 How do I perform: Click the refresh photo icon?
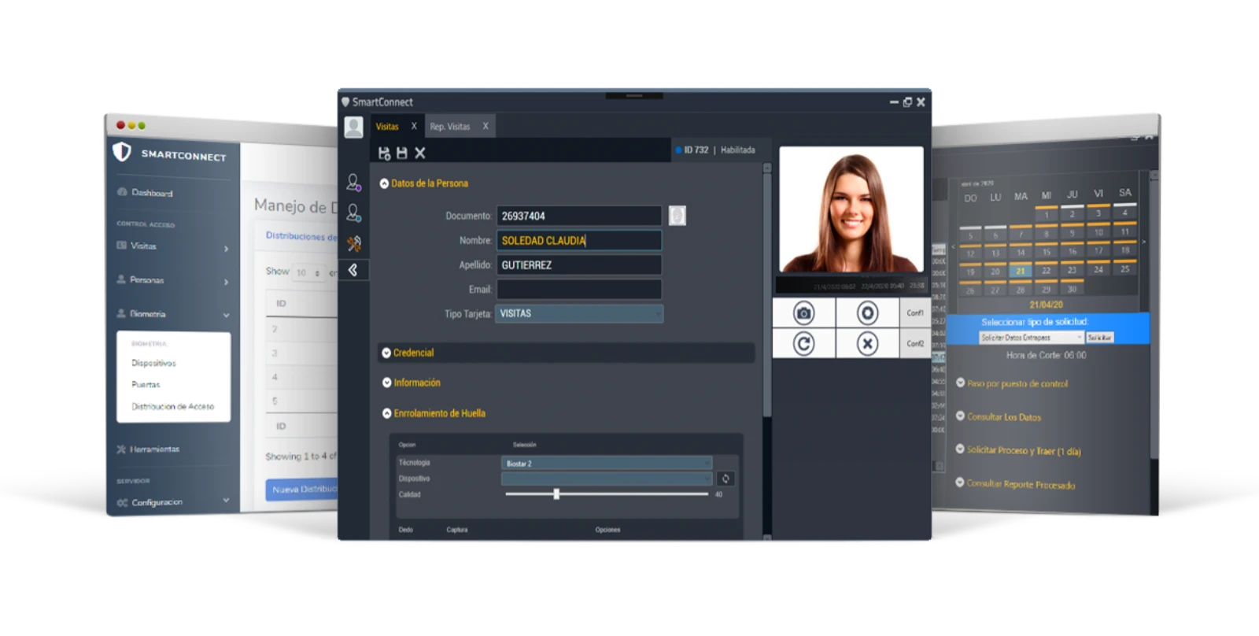coord(803,344)
